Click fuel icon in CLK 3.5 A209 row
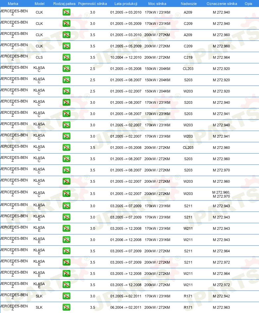Screen dimensions: 259x313 click(x=66, y=35)
